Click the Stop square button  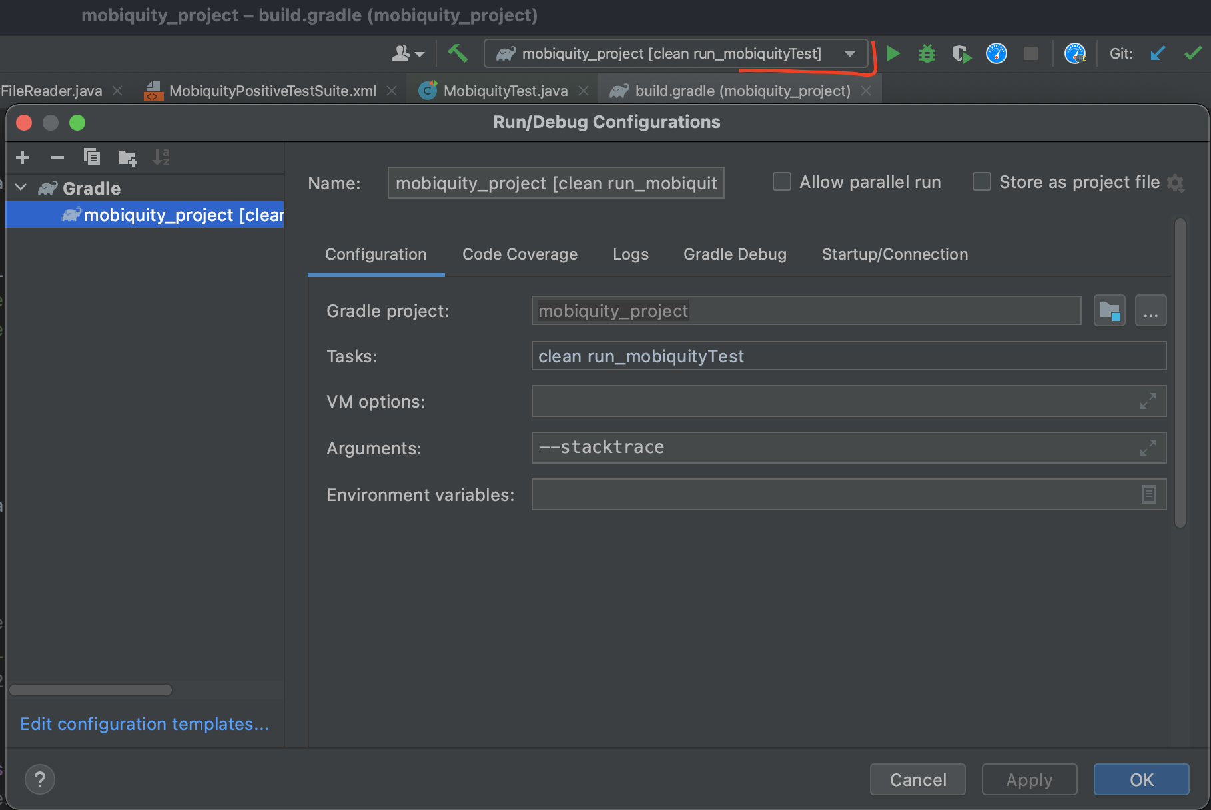(1031, 53)
